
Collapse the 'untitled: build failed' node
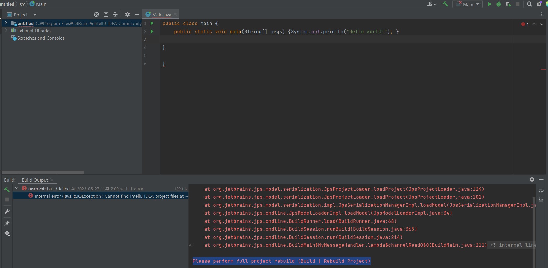click(x=17, y=188)
